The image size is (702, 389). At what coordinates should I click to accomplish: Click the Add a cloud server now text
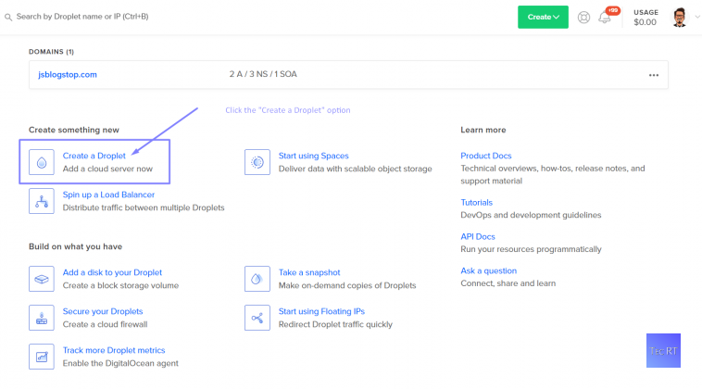tap(107, 169)
